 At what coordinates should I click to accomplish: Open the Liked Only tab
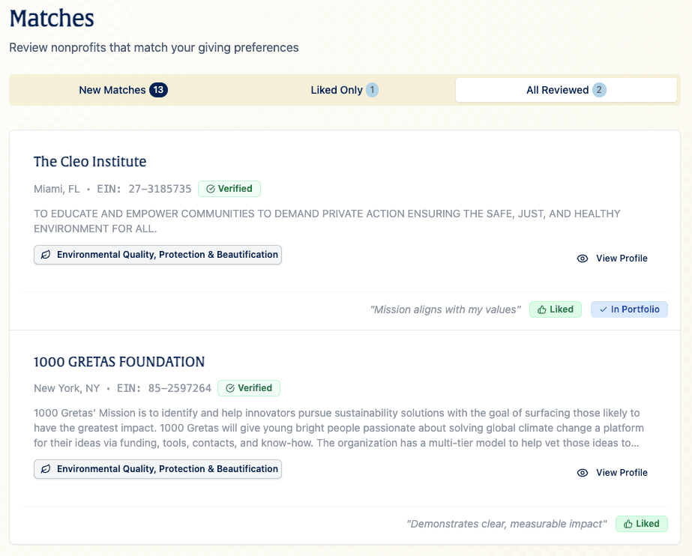[x=344, y=90]
